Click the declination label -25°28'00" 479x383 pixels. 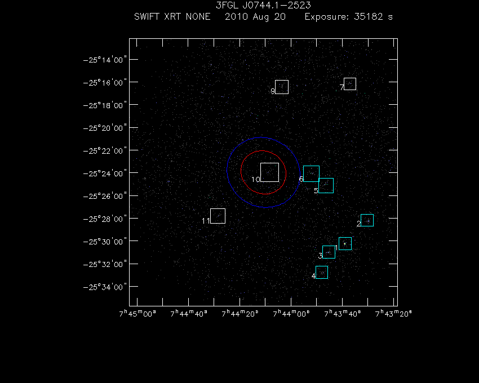pos(105,219)
